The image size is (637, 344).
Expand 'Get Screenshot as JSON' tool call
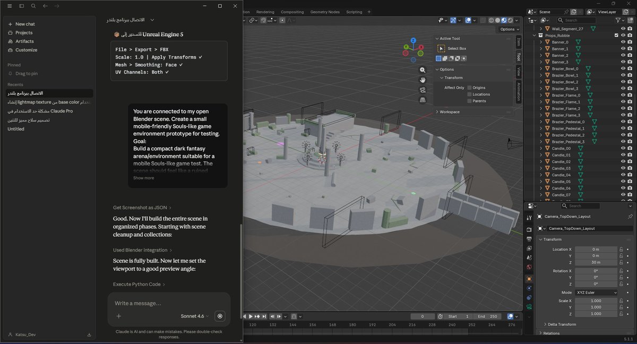coord(142,207)
